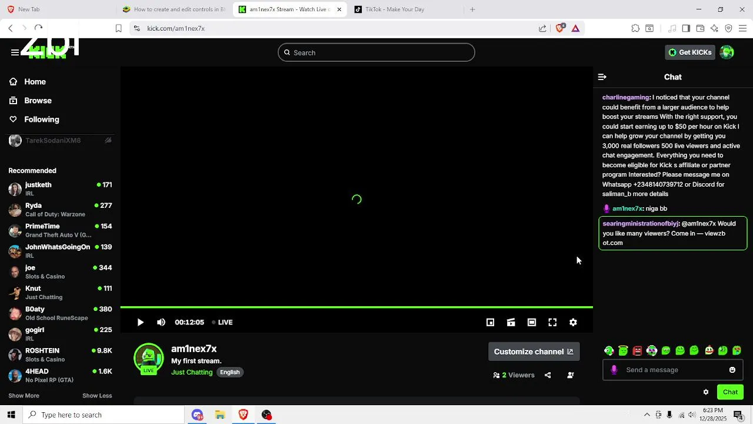Click Send a message input box
This screenshot has height=424, width=753.
673,370
